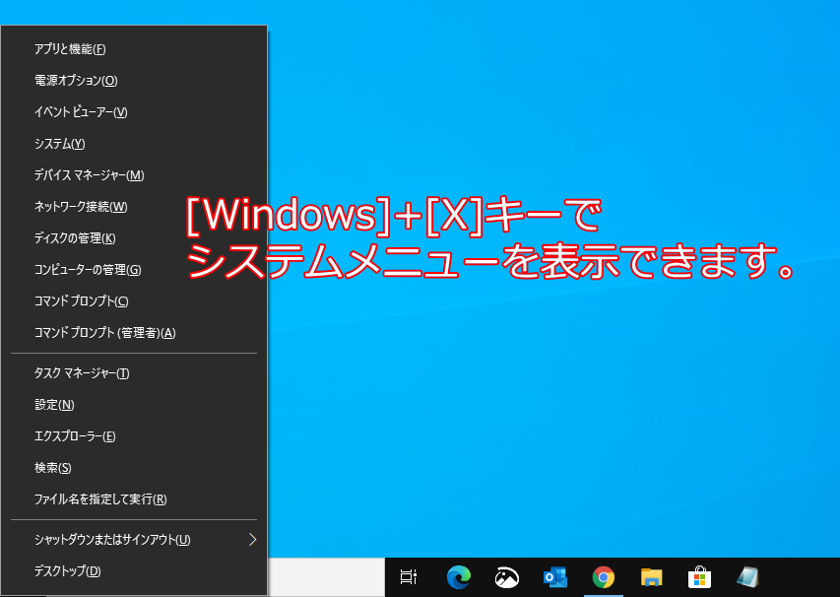Open the notepad-style icon at taskbar end
This screenshot has width=840, height=597.
747,577
